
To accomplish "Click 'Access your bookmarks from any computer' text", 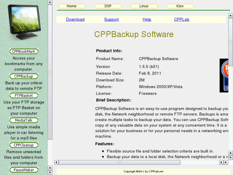I will click(24, 64).
